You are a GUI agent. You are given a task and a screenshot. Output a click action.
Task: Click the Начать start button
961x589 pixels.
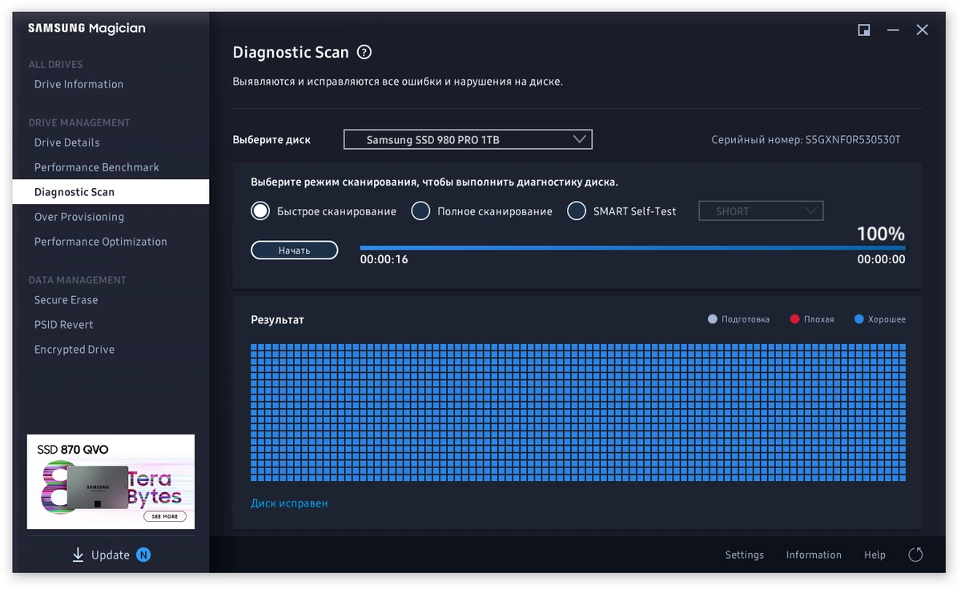pyautogui.click(x=294, y=250)
